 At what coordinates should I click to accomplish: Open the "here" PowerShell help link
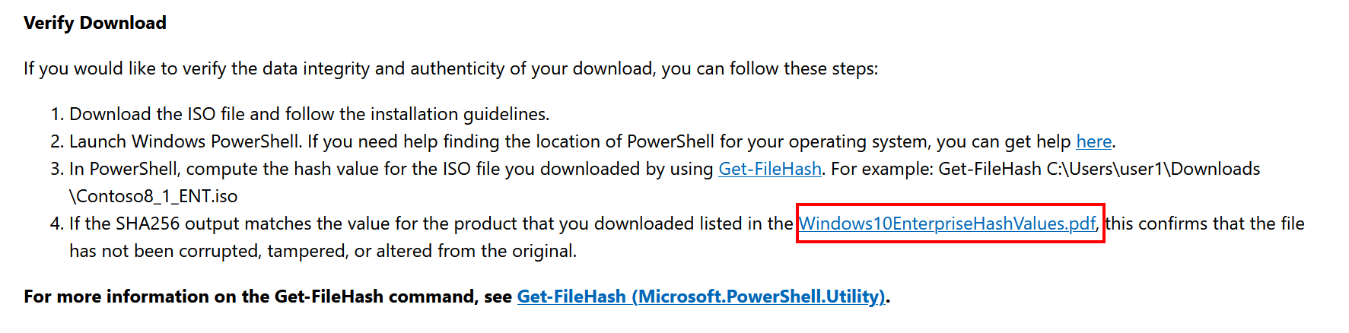[1093, 142]
